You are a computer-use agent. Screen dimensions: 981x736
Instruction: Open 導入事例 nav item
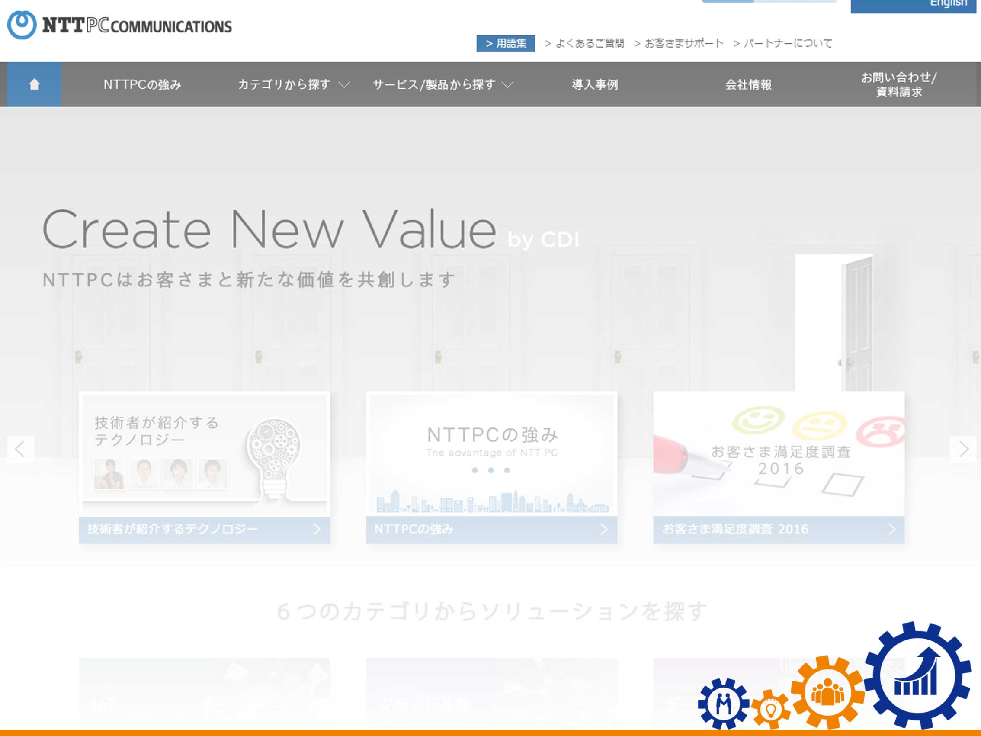click(x=595, y=84)
